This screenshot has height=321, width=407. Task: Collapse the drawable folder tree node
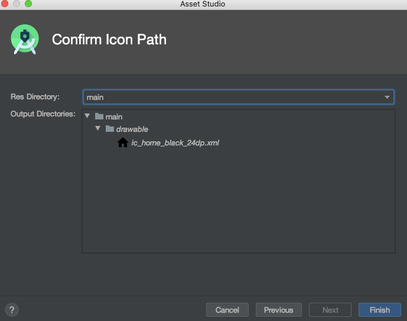tap(98, 128)
